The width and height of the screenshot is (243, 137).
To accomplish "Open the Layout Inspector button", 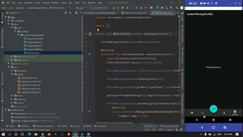I will (x=169, y=126).
